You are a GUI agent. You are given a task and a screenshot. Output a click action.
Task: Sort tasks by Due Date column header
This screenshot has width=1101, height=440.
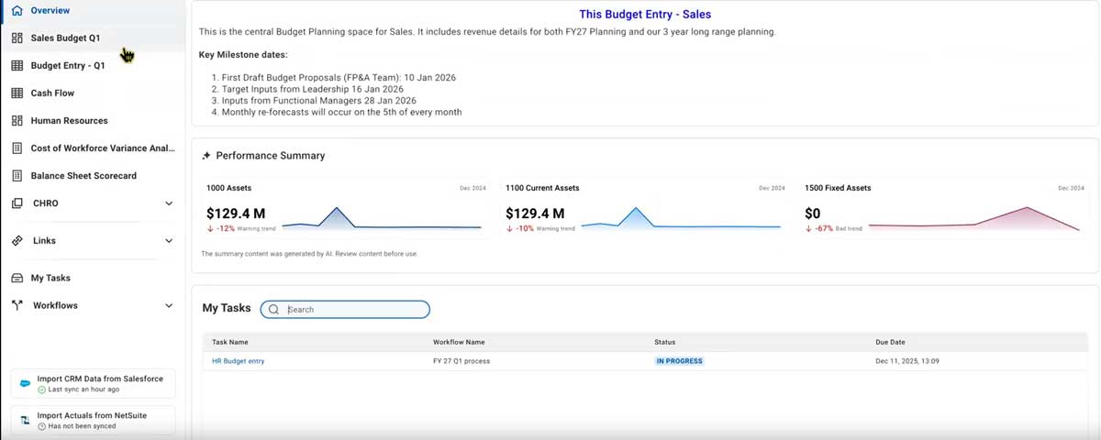click(x=890, y=342)
